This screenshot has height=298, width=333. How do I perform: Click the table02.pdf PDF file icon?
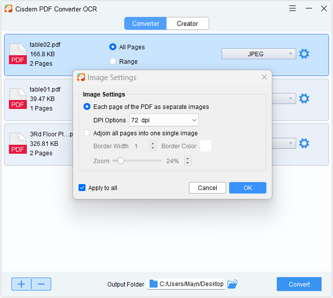(x=18, y=54)
